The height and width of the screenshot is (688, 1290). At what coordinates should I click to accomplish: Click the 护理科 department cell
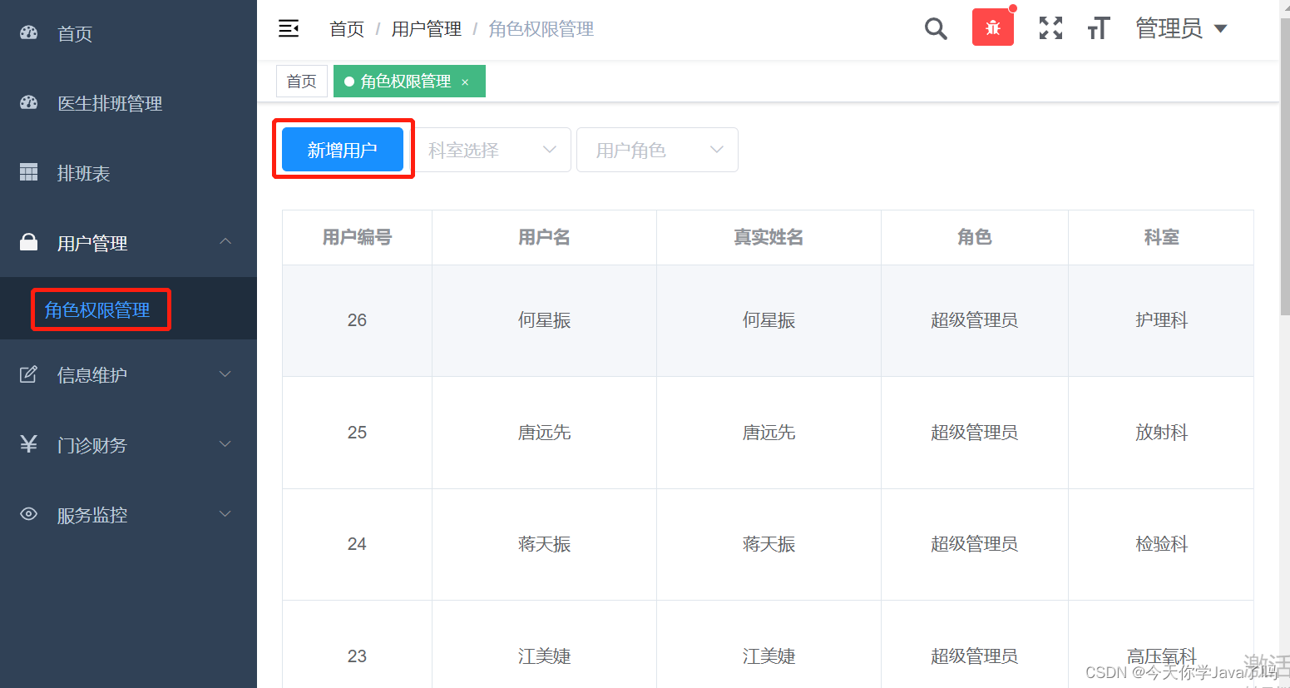pyautogui.click(x=1162, y=320)
